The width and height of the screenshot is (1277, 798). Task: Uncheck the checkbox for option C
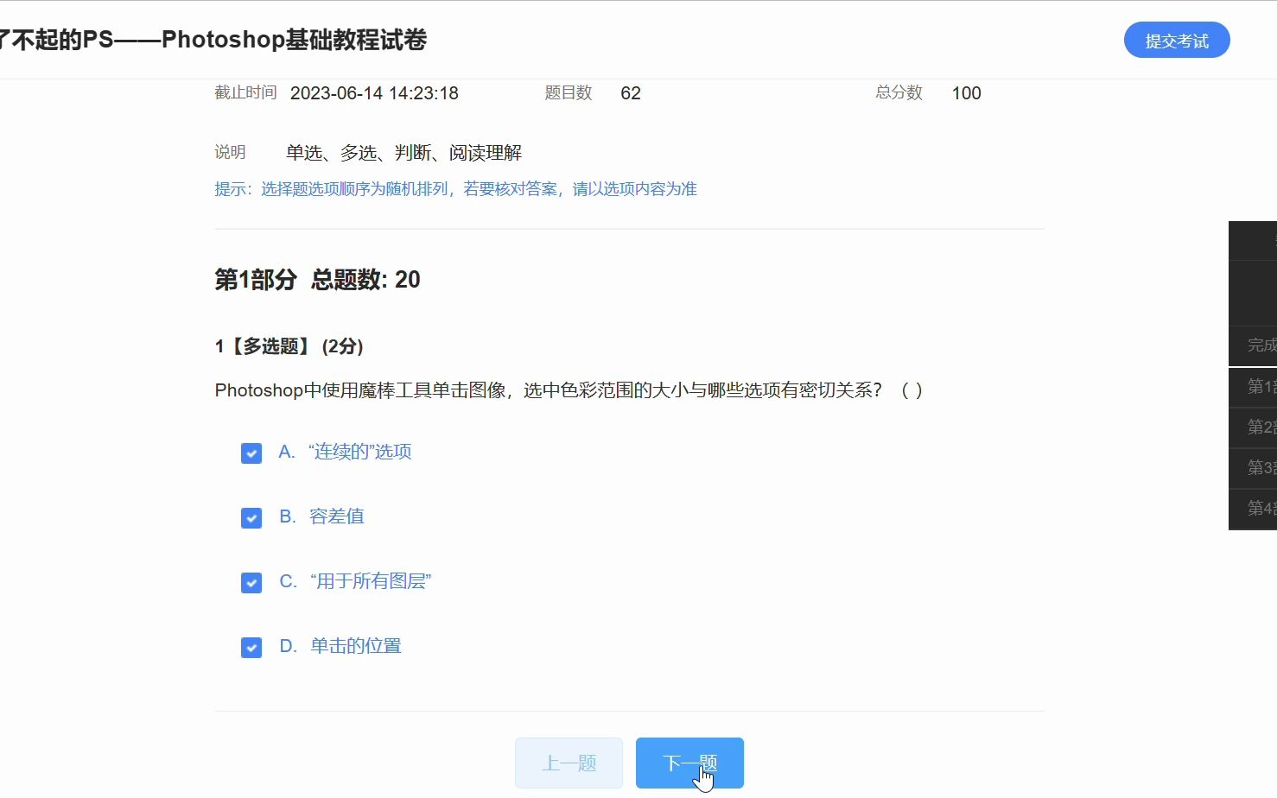(251, 583)
